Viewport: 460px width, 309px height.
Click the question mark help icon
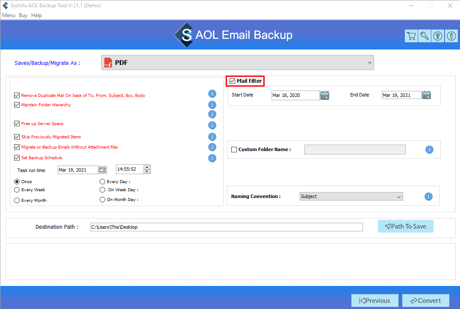coord(438,36)
